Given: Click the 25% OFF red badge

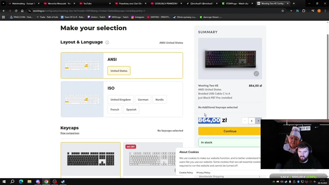Looking at the screenshot, I should pos(131,147).
